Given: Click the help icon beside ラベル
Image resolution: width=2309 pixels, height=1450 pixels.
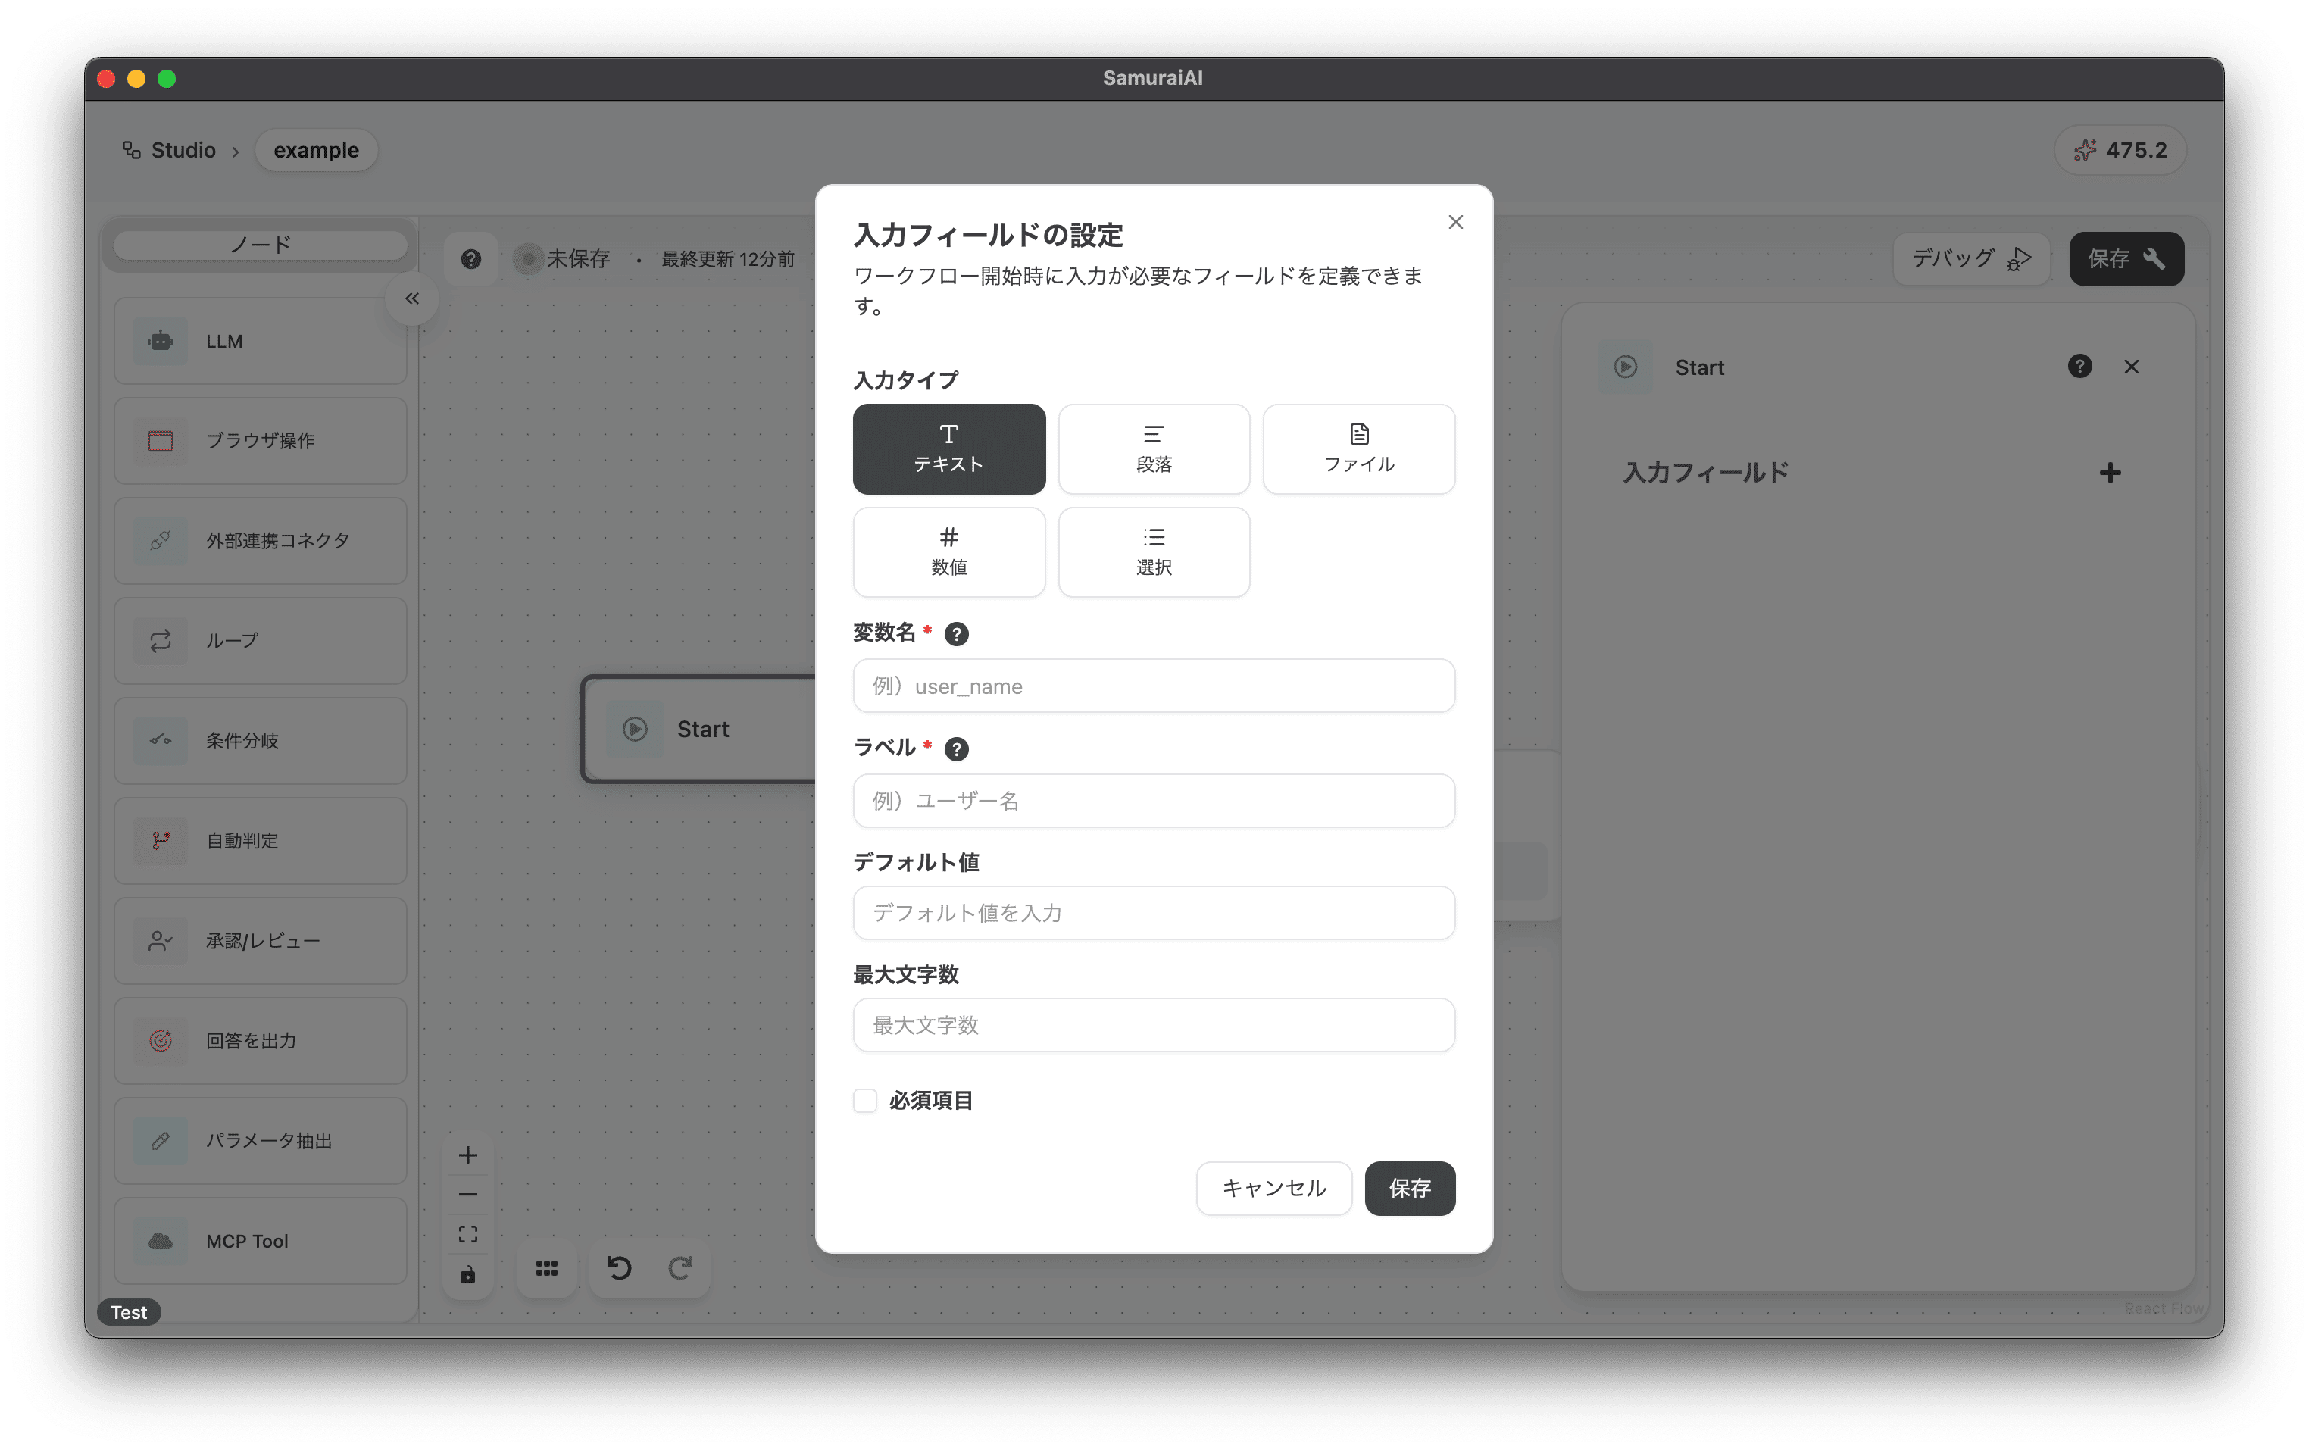Looking at the screenshot, I should 956,749.
